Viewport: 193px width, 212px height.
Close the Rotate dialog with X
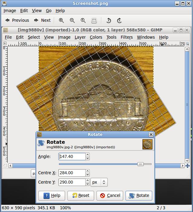click(x=151, y=134)
